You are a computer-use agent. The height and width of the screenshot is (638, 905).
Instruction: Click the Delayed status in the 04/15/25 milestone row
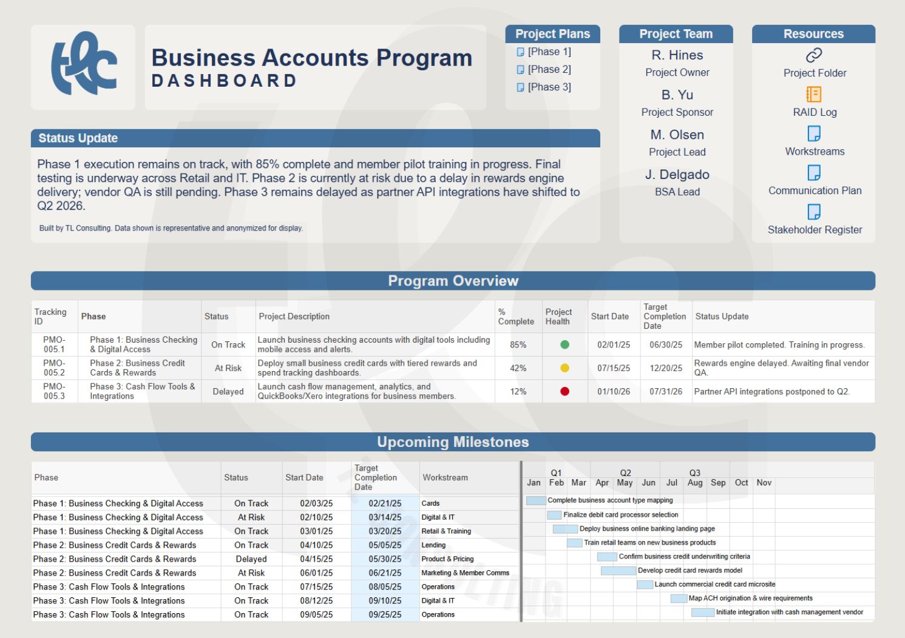(x=251, y=559)
